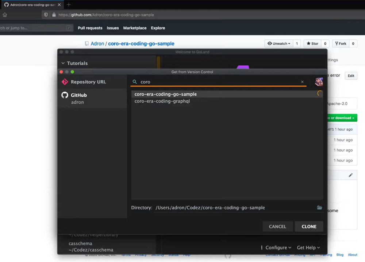Click the coro-era-coding-go-sample repo title link
Viewport: 365px width, 262px height.
(141, 43)
